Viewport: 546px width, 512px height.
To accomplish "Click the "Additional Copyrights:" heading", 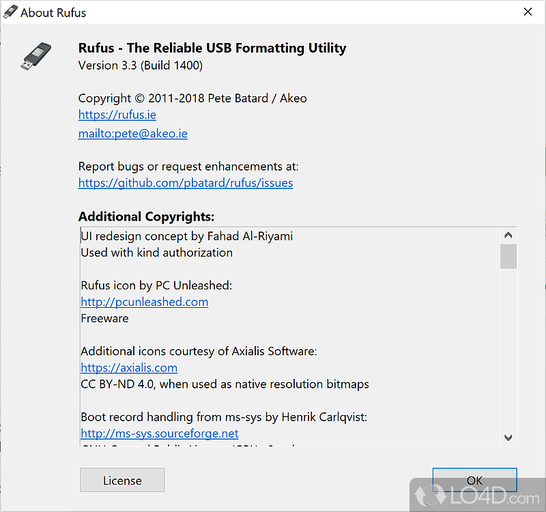I will [x=146, y=217].
